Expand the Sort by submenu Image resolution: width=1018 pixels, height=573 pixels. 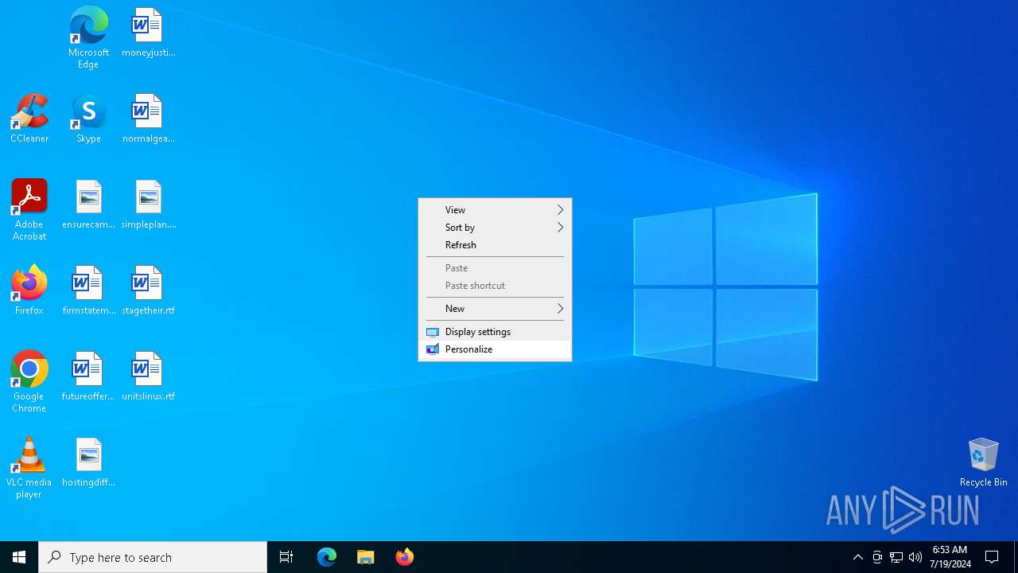[x=495, y=228]
